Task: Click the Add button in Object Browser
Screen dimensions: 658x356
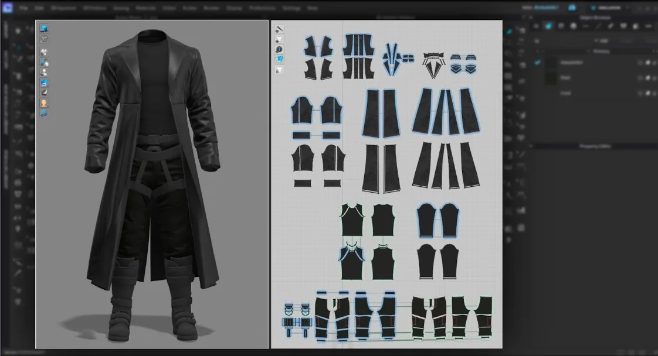Action: [x=603, y=40]
